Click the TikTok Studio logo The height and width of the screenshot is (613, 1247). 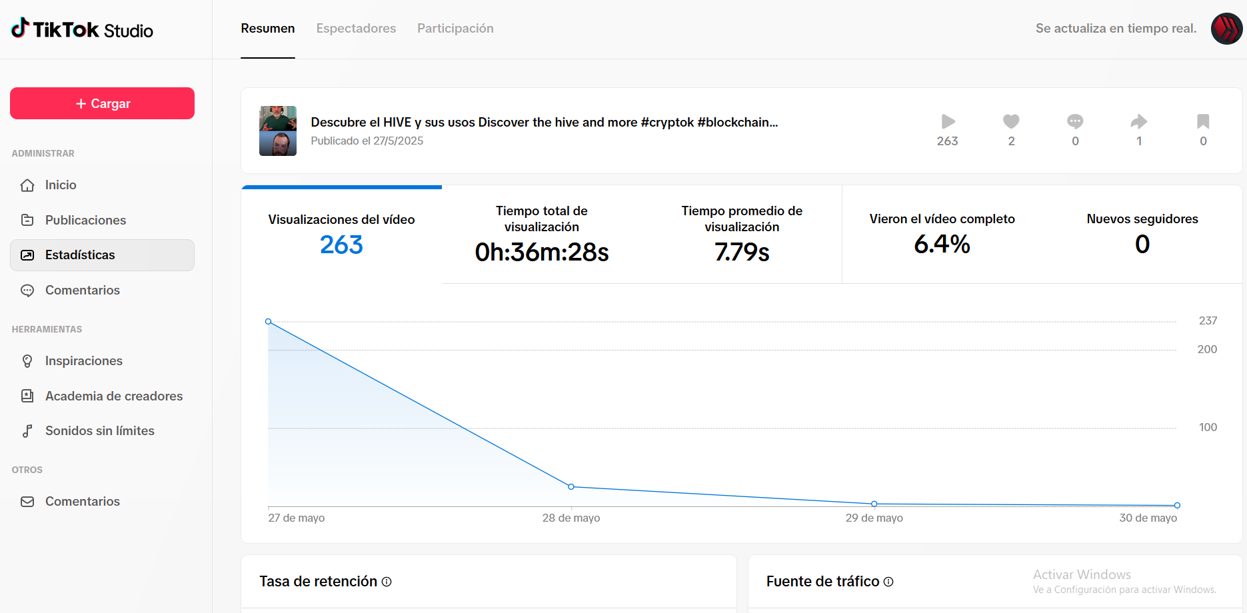(82, 29)
